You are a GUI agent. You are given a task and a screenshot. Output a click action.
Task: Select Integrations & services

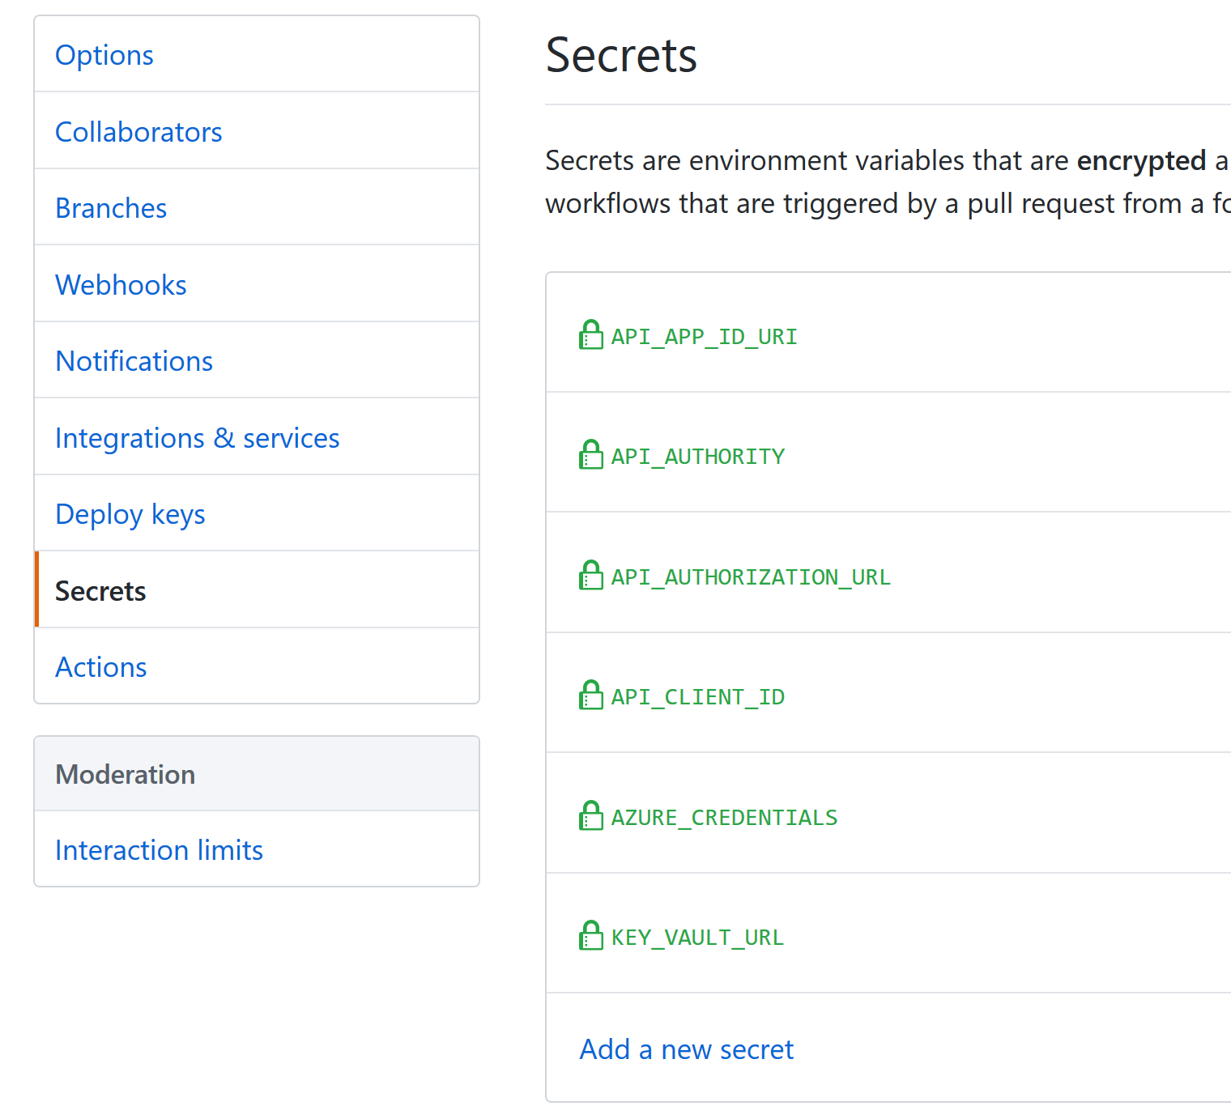point(197,437)
